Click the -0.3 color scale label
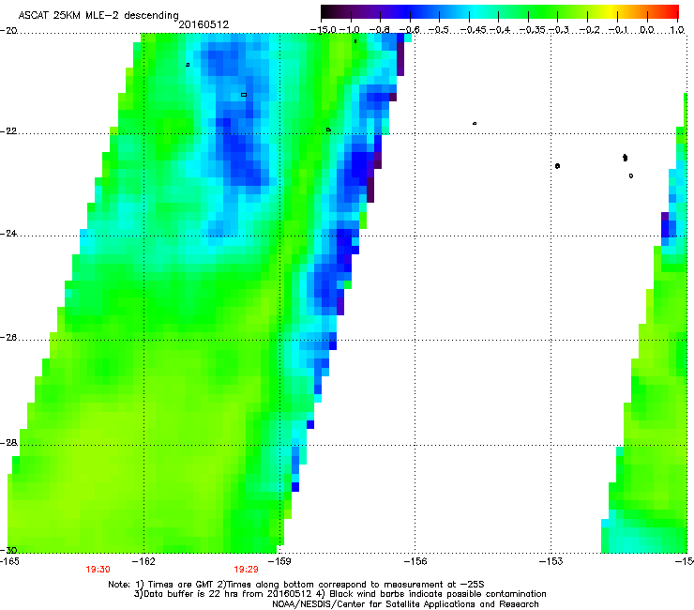Screen dimensions: 694x610 (559, 30)
